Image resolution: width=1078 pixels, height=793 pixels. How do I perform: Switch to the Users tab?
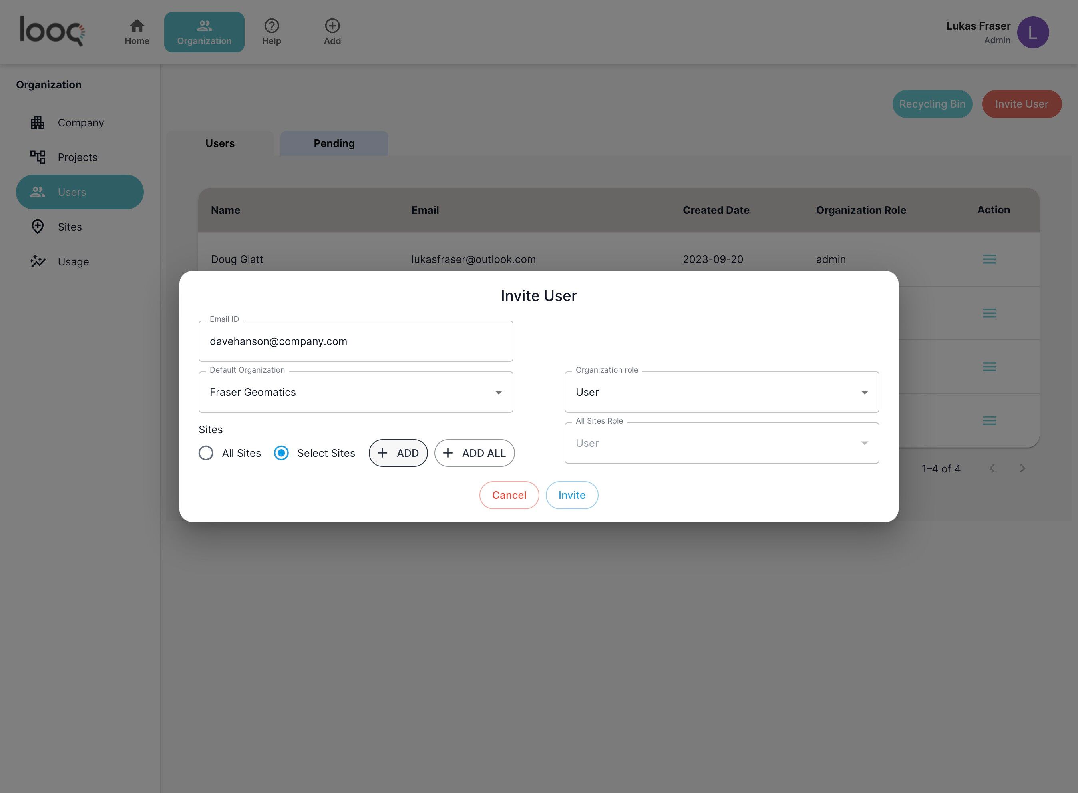pyautogui.click(x=220, y=143)
